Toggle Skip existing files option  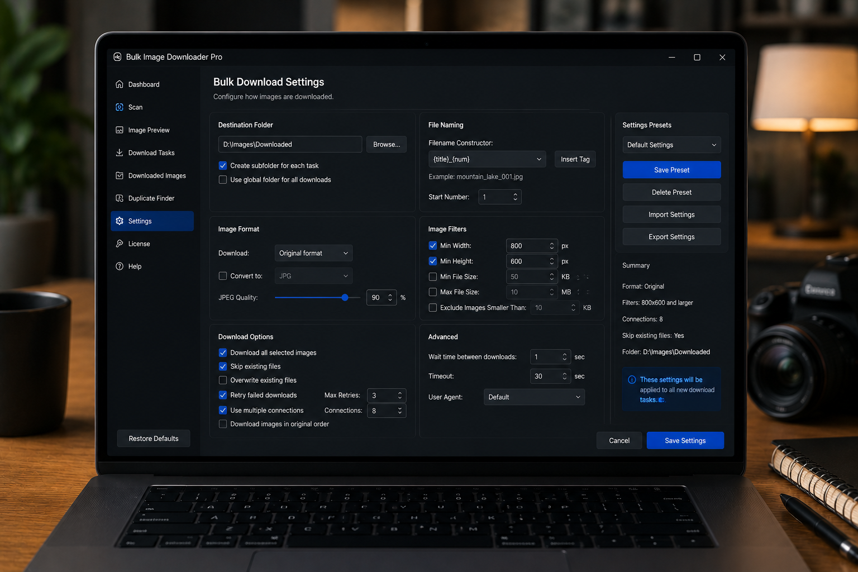coord(223,366)
